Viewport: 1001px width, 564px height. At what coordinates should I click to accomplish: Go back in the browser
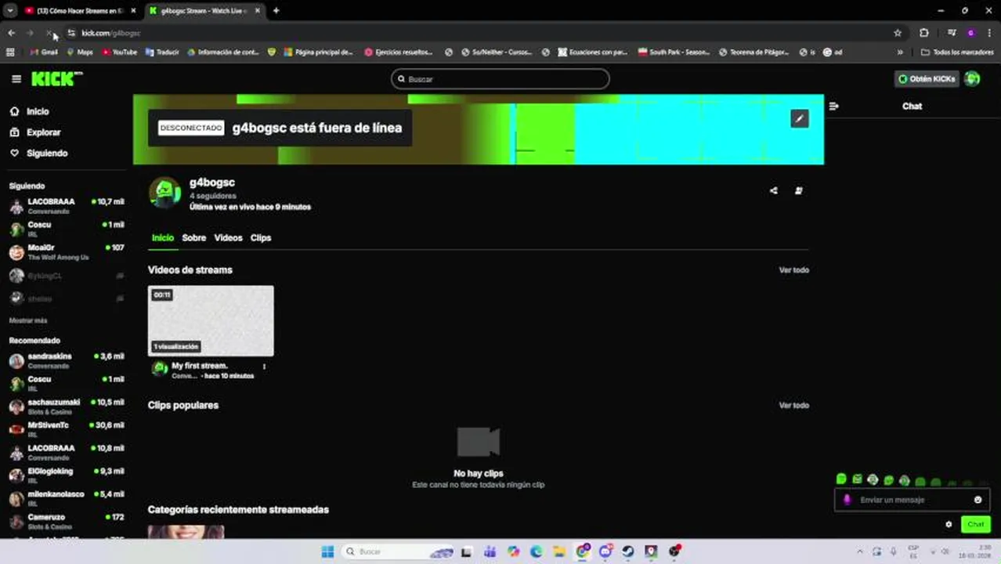[11, 33]
